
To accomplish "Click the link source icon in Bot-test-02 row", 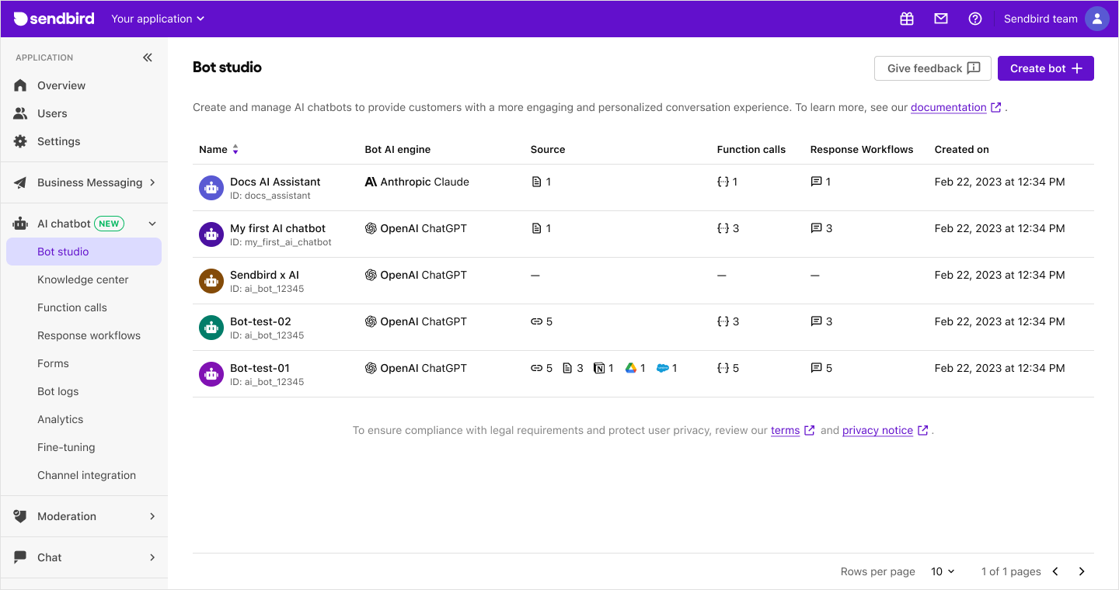I will pyautogui.click(x=536, y=321).
